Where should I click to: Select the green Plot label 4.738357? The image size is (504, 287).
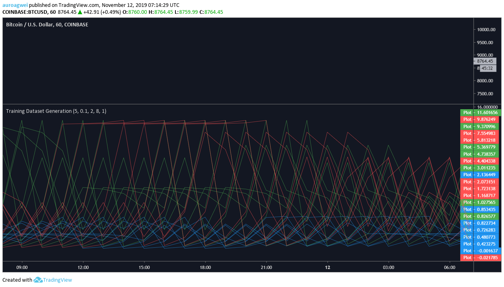click(479, 154)
